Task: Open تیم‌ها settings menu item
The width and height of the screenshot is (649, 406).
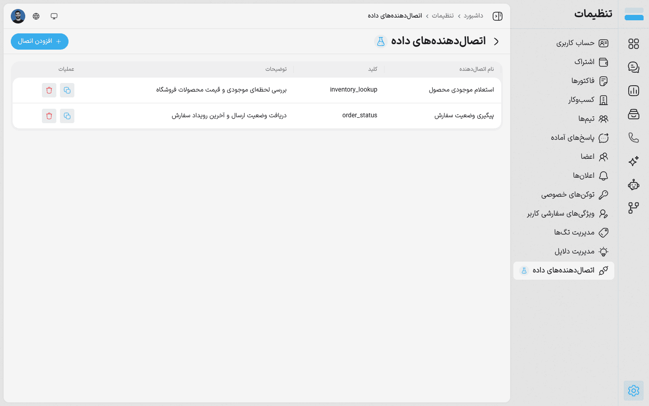Action: 564,119
